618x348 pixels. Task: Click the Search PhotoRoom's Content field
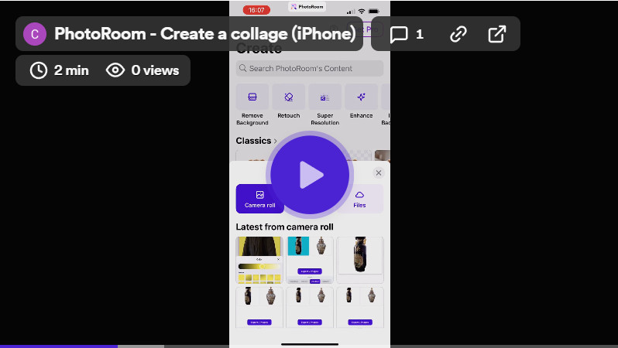coord(310,68)
